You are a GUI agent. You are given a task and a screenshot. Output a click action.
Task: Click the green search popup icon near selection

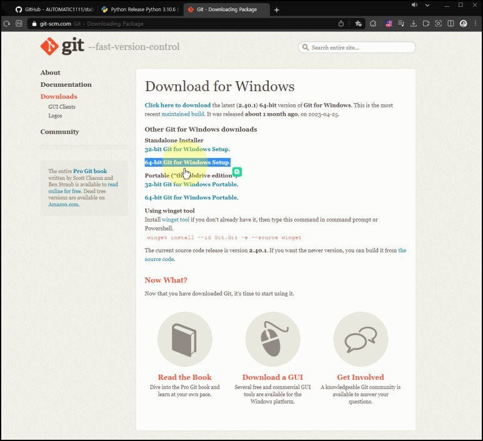(x=237, y=172)
